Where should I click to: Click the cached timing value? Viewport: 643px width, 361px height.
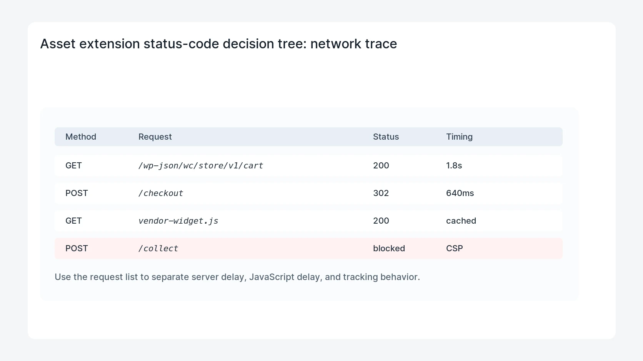(x=461, y=221)
